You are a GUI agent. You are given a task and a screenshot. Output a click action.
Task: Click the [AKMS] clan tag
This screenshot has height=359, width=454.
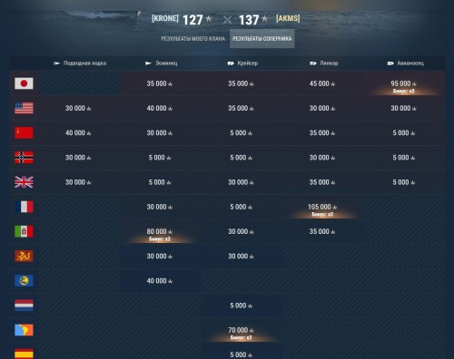coord(288,18)
